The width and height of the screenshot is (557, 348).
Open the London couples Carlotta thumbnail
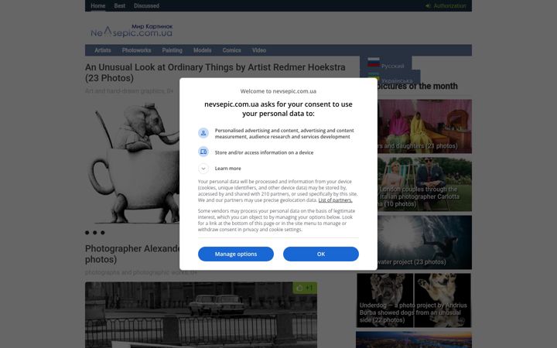click(x=425, y=184)
